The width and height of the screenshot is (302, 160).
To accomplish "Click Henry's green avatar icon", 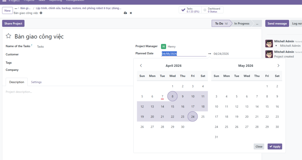I will point(163,46).
